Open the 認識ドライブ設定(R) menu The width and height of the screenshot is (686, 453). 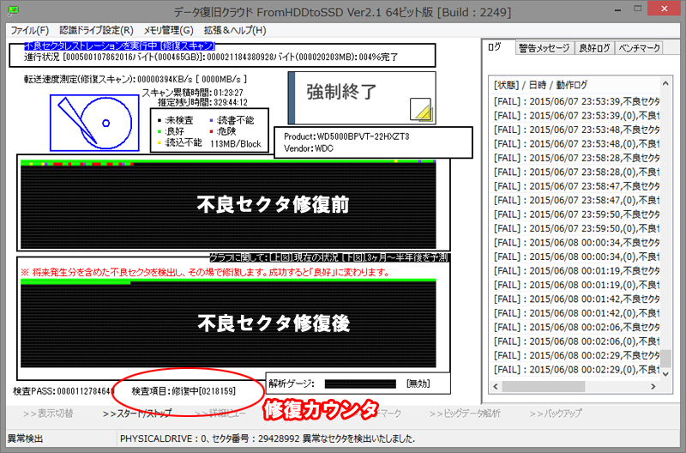pos(96,30)
